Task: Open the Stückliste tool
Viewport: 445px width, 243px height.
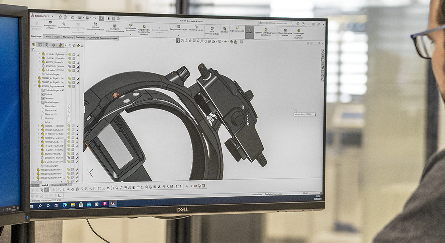Action: [225, 31]
